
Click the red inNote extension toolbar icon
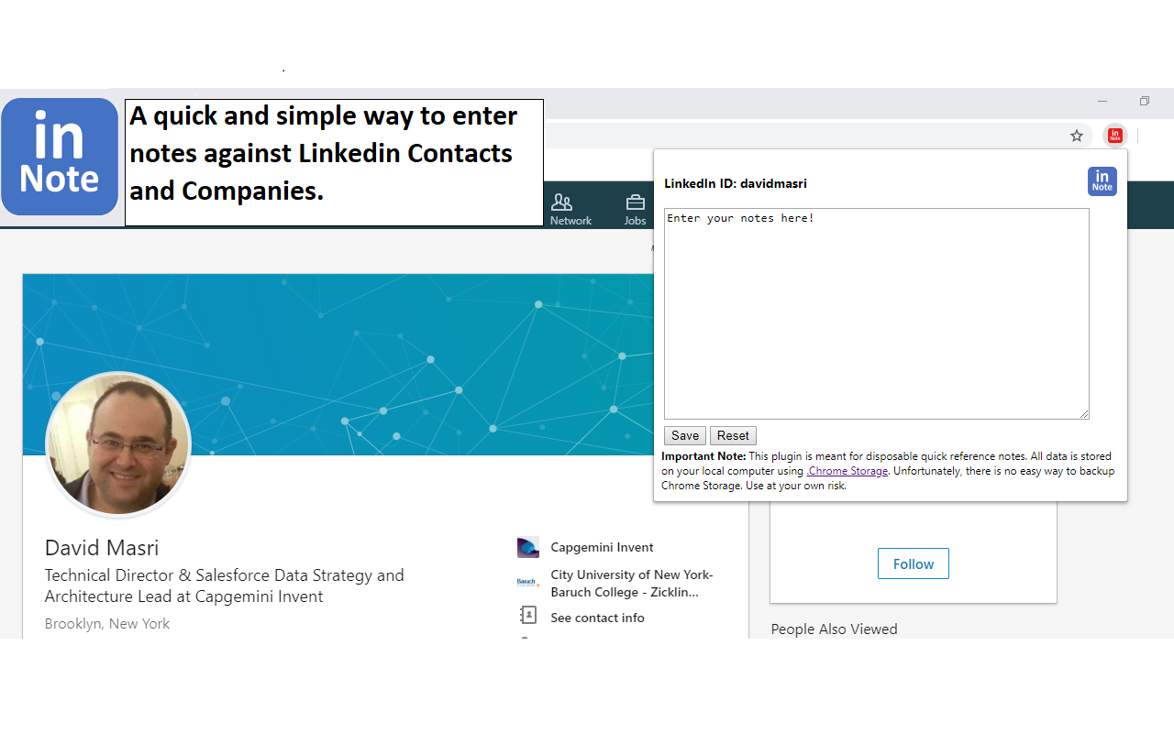point(1114,136)
